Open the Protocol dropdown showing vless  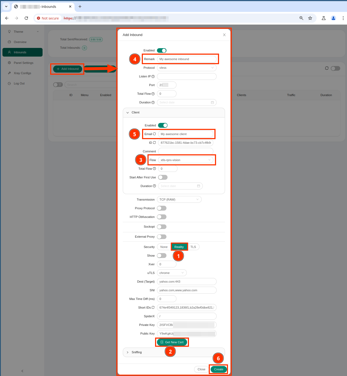click(x=187, y=68)
